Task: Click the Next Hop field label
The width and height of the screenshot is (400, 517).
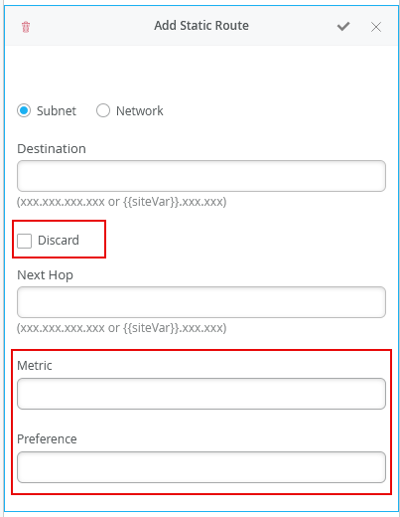Action: pyautogui.click(x=45, y=275)
